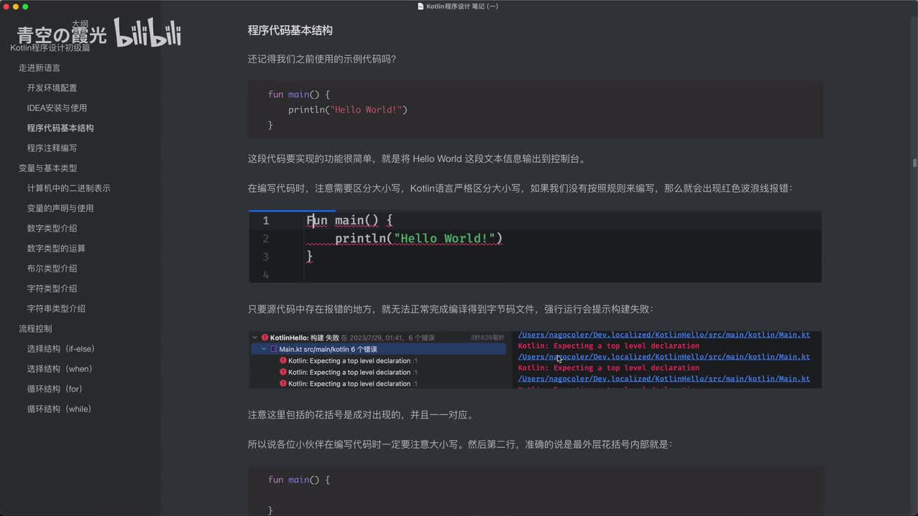
Task: Go to 程序代码基本结构 outline entry
Action: (x=60, y=128)
